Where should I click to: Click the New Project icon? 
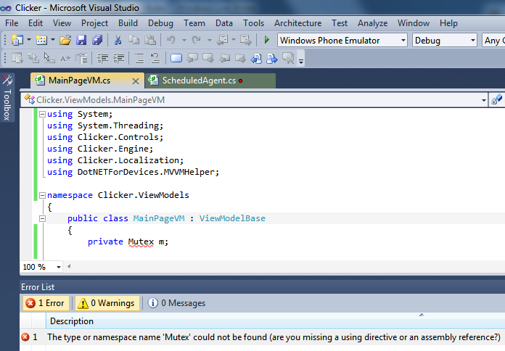16,40
